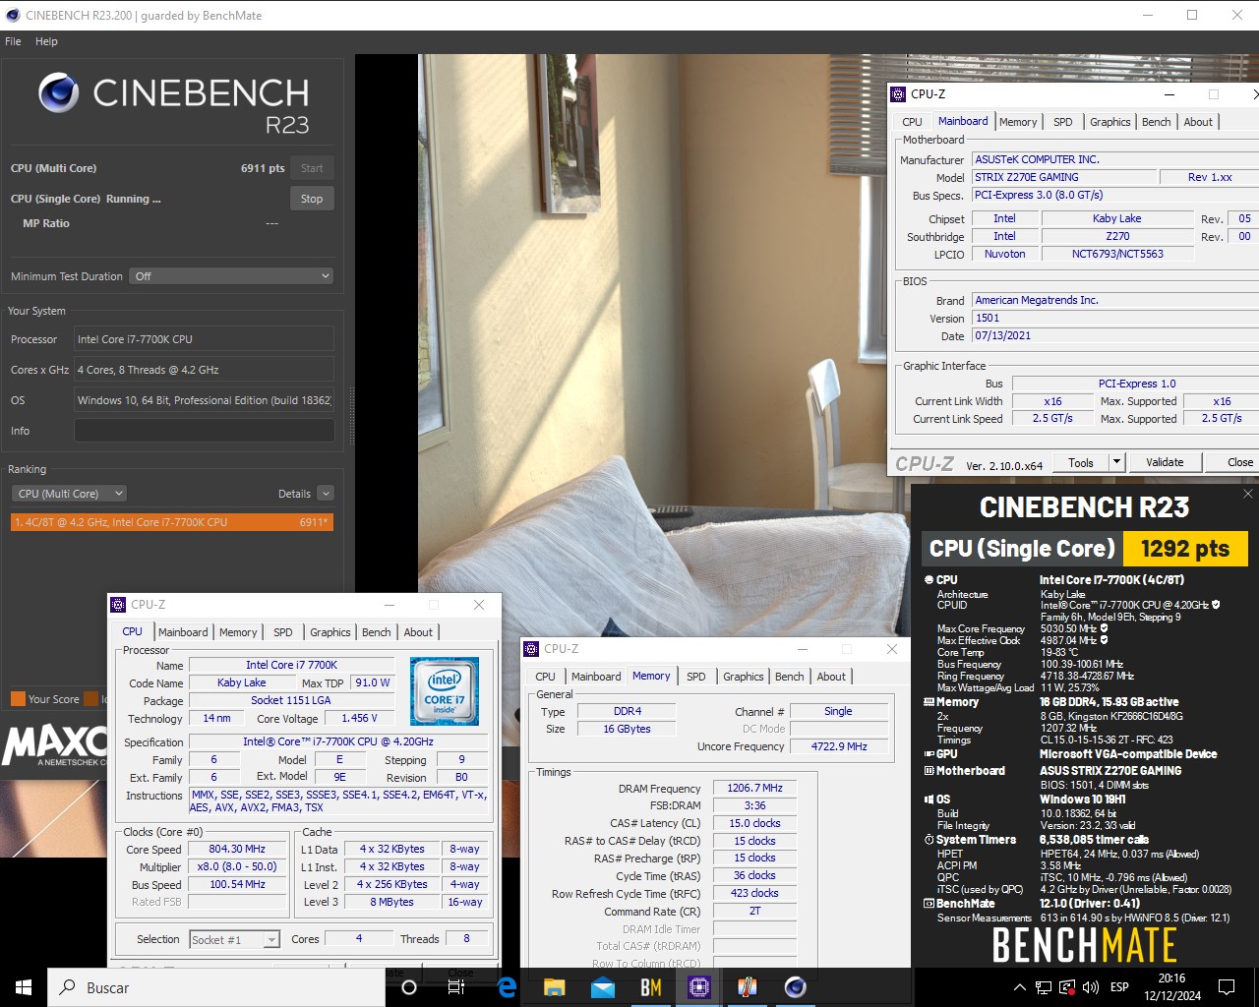Click the Cinebench icon in the title bar
The height and width of the screenshot is (1007, 1259).
point(13,15)
